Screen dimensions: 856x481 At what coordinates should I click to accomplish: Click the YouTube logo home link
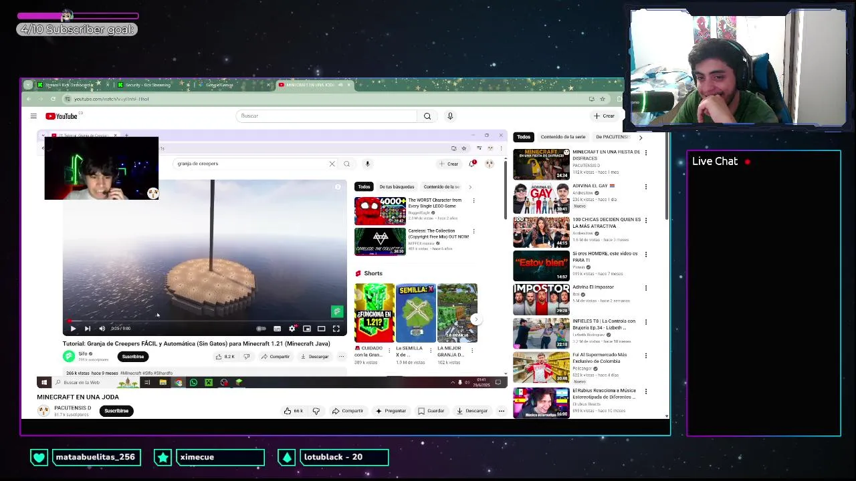62,116
